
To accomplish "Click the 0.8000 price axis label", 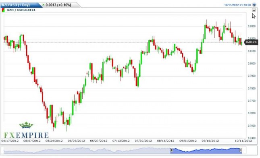I will [252, 64].
